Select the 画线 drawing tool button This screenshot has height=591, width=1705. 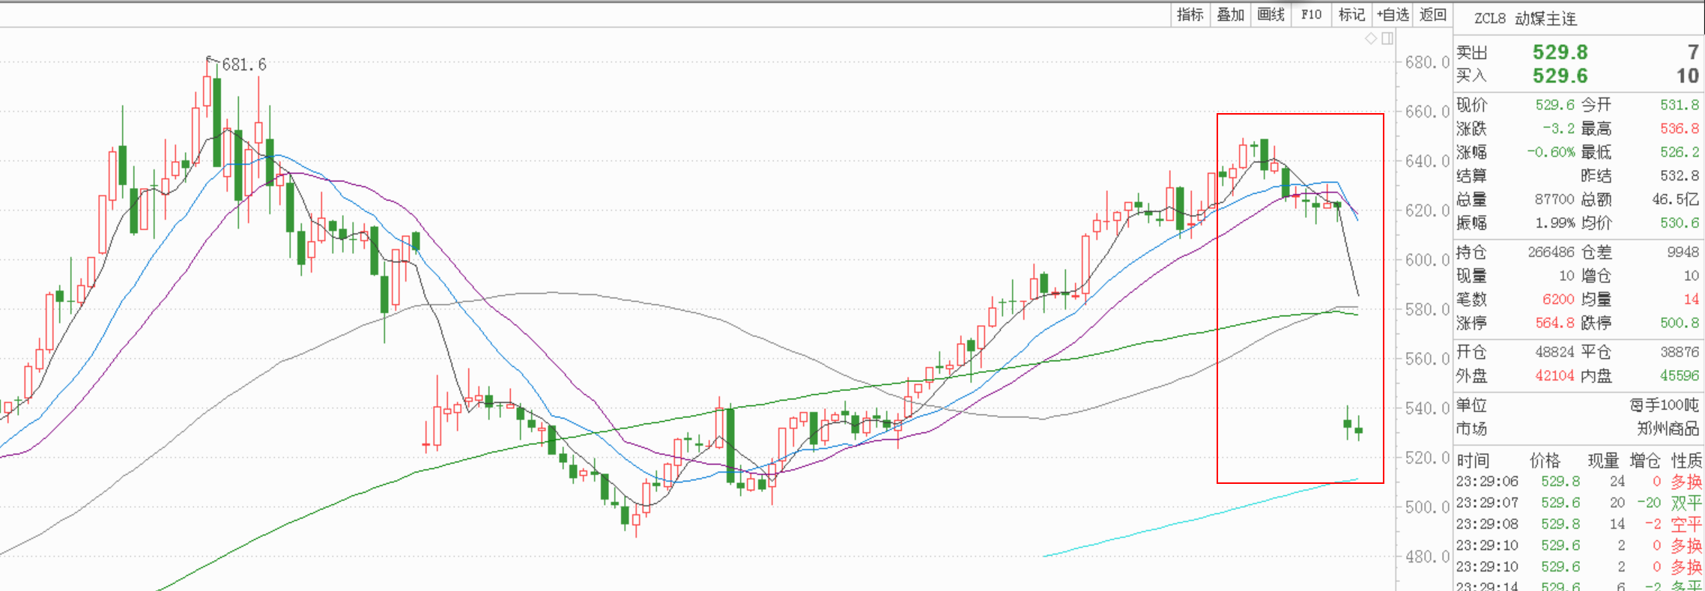(x=1271, y=14)
